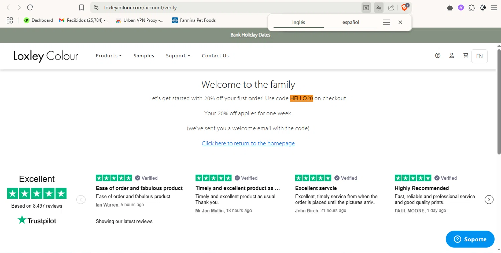The width and height of the screenshot is (501, 253).
Task: Show previous reviews with left carousel arrow
Action: click(x=81, y=200)
